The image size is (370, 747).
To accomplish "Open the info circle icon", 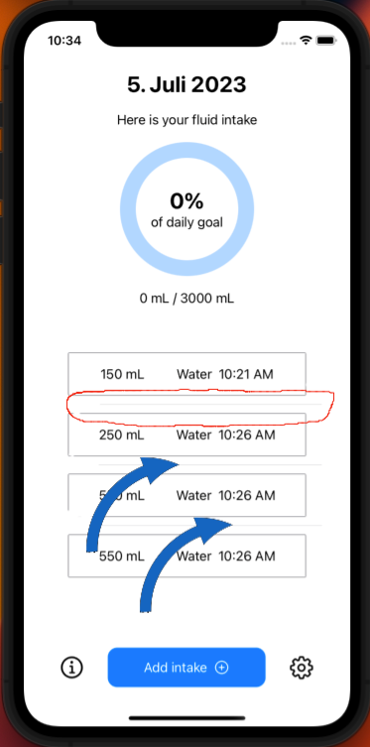I will click(71, 668).
